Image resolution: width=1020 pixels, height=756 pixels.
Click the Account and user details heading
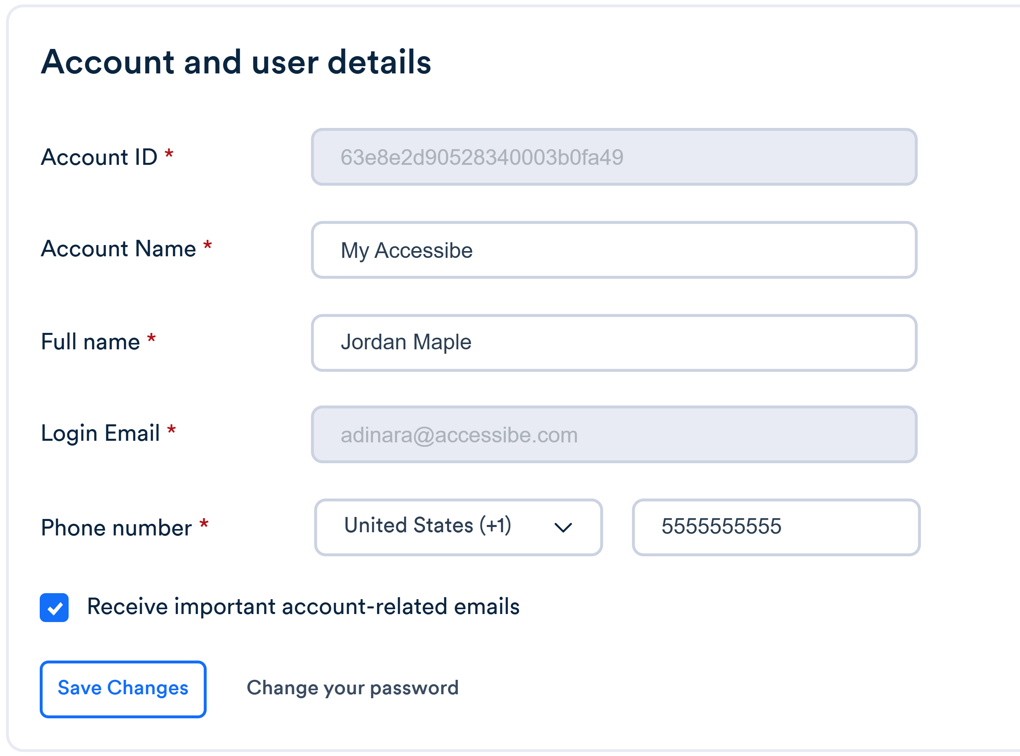(236, 63)
